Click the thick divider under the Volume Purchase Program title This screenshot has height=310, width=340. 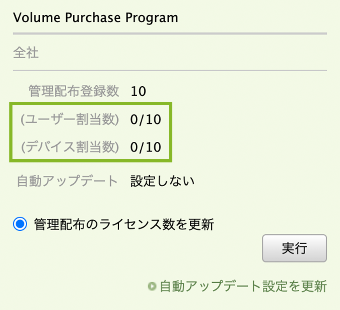tap(170, 34)
